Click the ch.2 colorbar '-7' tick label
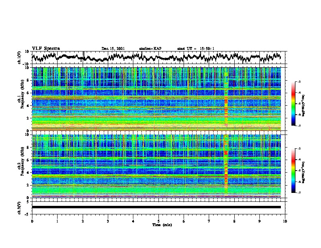The width and height of the screenshot is (321, 248). point(299,192)
